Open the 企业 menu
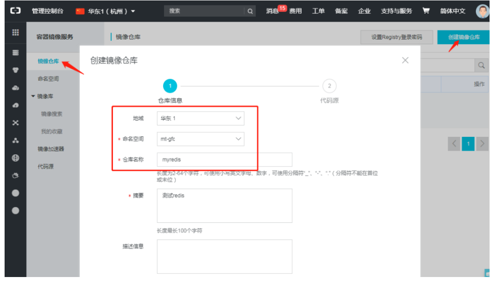This screenshot has height=283, width=496. tap(364, 11)
